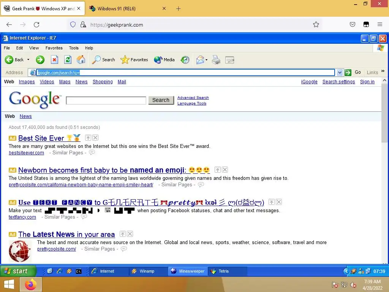Open Search settings link

click(x=338, y=82)
